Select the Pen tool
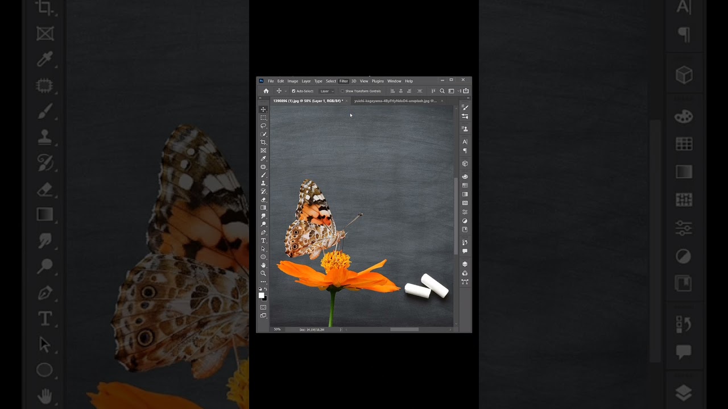The width and height of the screenshot is (728, 409). [x=263, y=232]
